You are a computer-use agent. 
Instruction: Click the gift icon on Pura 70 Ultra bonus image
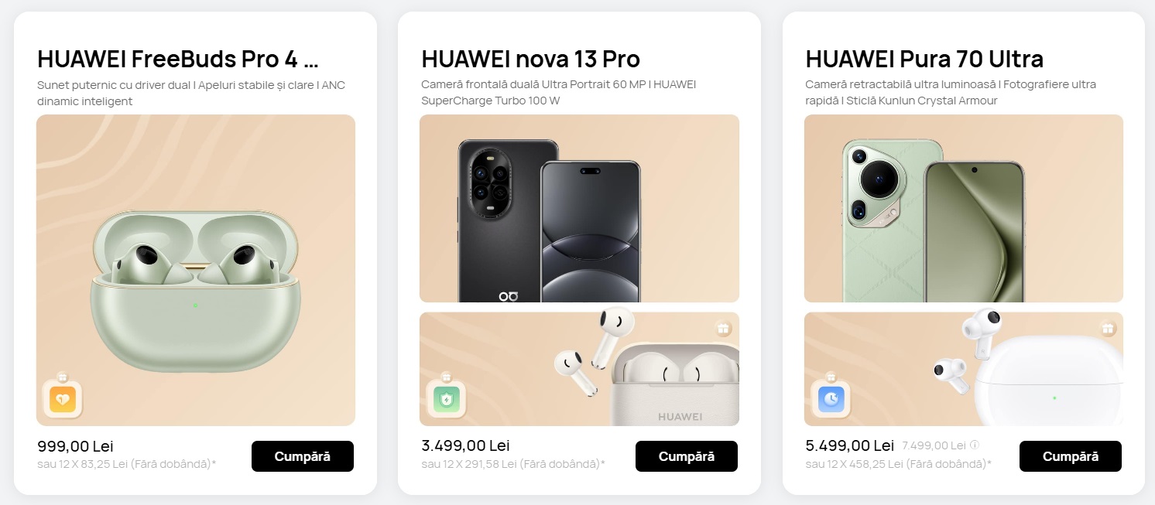1108,329
